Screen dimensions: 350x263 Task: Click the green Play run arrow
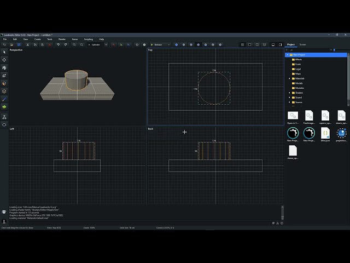[152, 45]
